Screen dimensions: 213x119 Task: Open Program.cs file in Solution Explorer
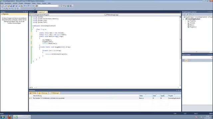point(193,27)
